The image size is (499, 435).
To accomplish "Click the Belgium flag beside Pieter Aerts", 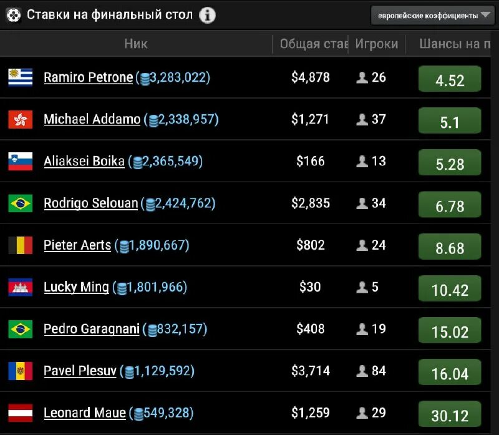I will pyautogui.click(x=20, y=245).
